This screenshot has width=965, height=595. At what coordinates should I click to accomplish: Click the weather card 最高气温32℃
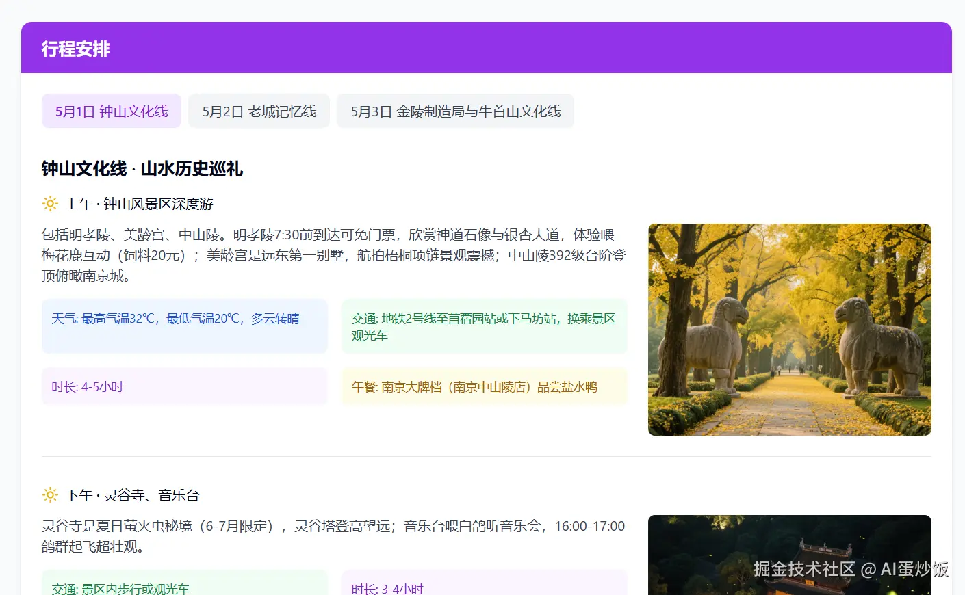(185, 326)
